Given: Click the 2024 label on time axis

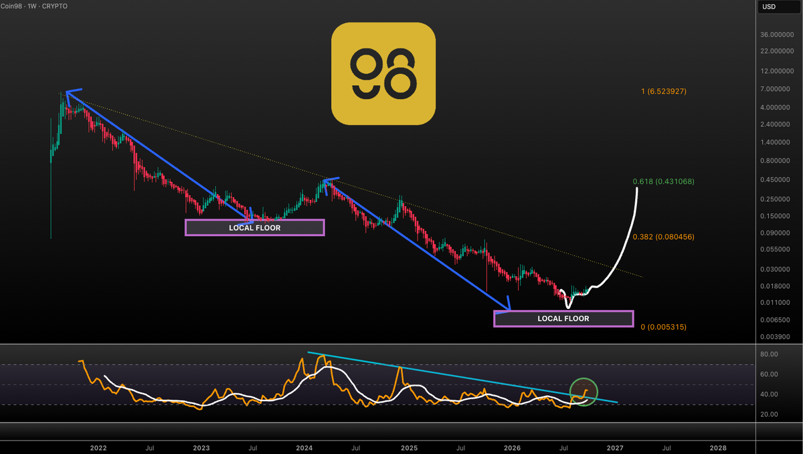Looking at the screenshot, I should click(305, 447).
